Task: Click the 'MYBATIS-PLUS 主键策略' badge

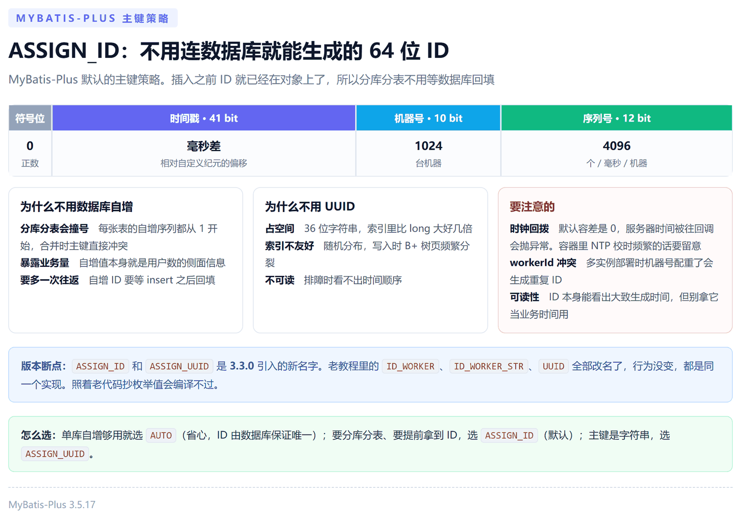Action: [x=93, y=18]
